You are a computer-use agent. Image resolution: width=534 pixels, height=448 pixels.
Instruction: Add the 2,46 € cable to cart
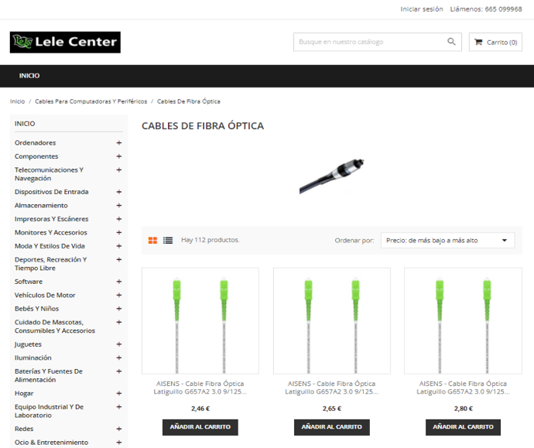(200, 427)
